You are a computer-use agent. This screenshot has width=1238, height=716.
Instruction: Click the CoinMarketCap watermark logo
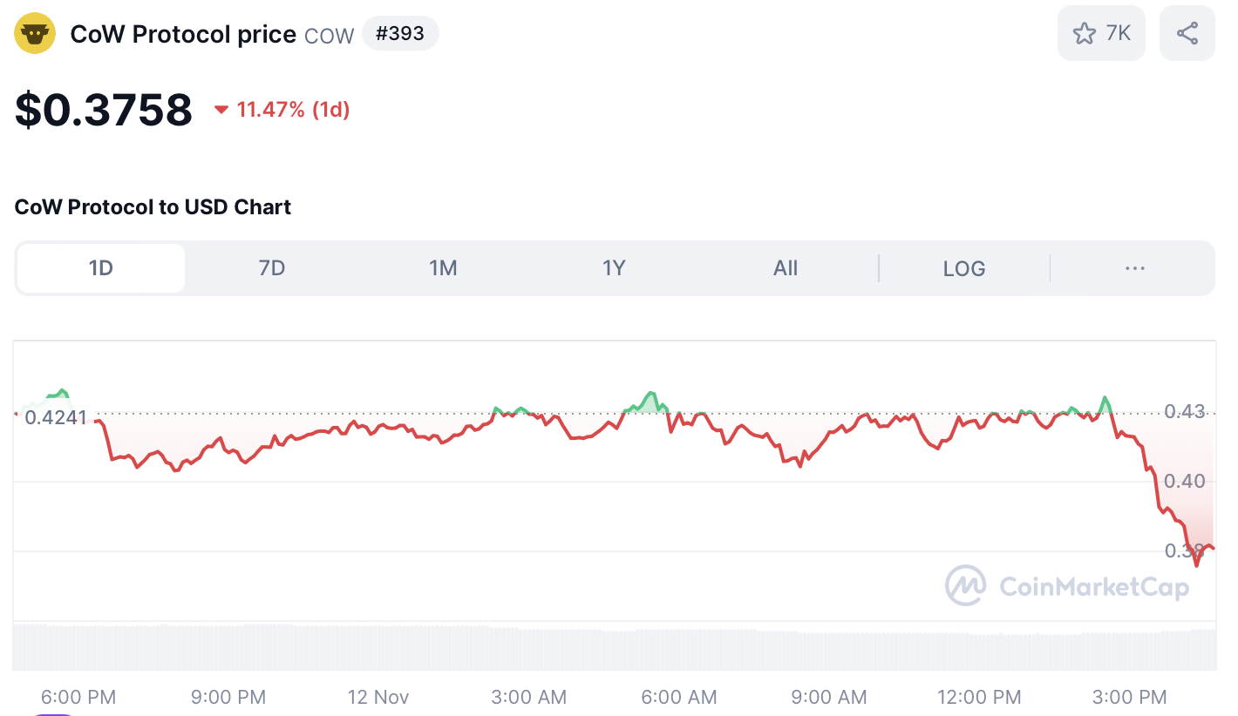pos(966,585)
